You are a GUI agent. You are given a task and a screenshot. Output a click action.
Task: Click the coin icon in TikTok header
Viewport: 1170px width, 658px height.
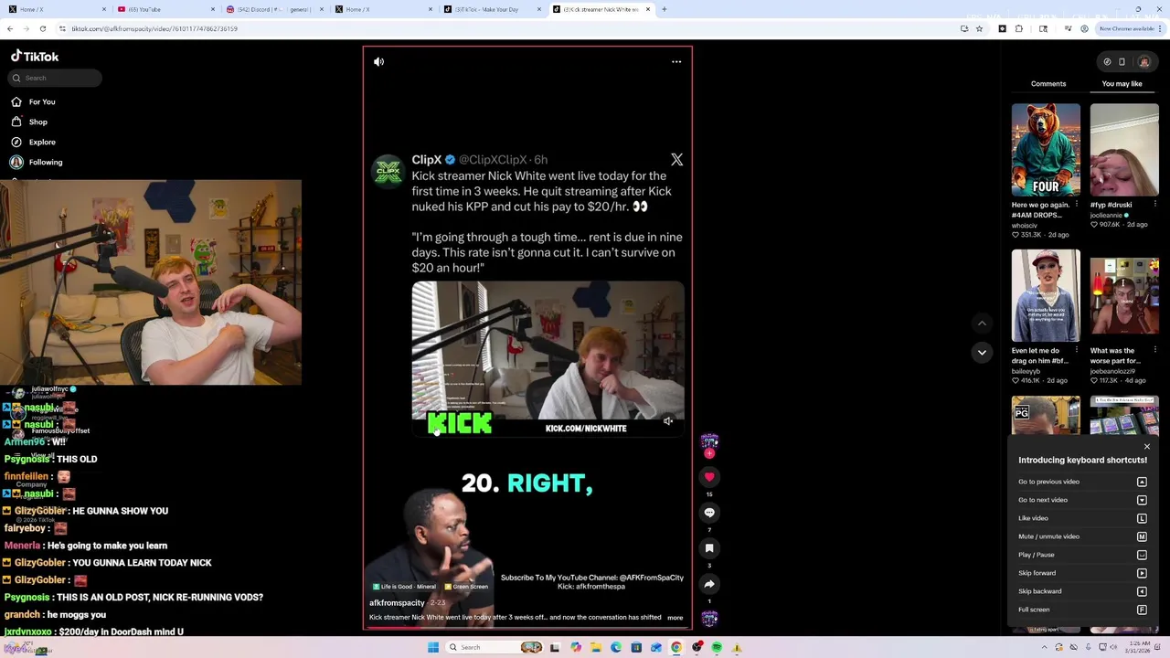pyautogui.click(x=1107, y=61)
